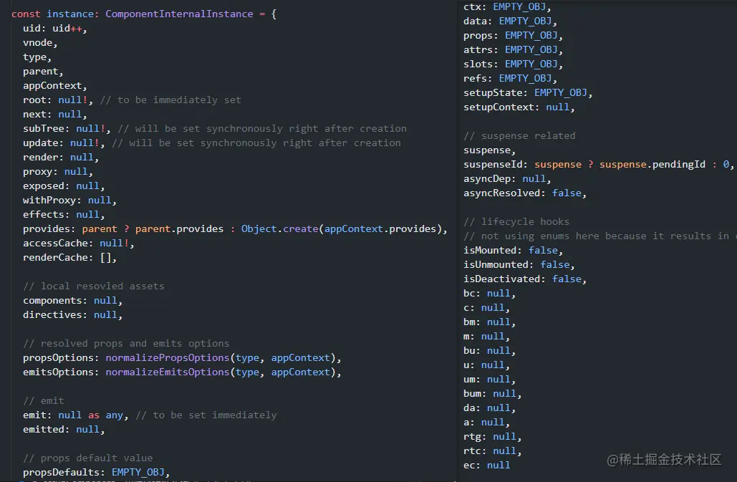This screenshot has height=482, width=737.
Task: Click the 'directives: null,' line
Action: (x=73, y=314)
